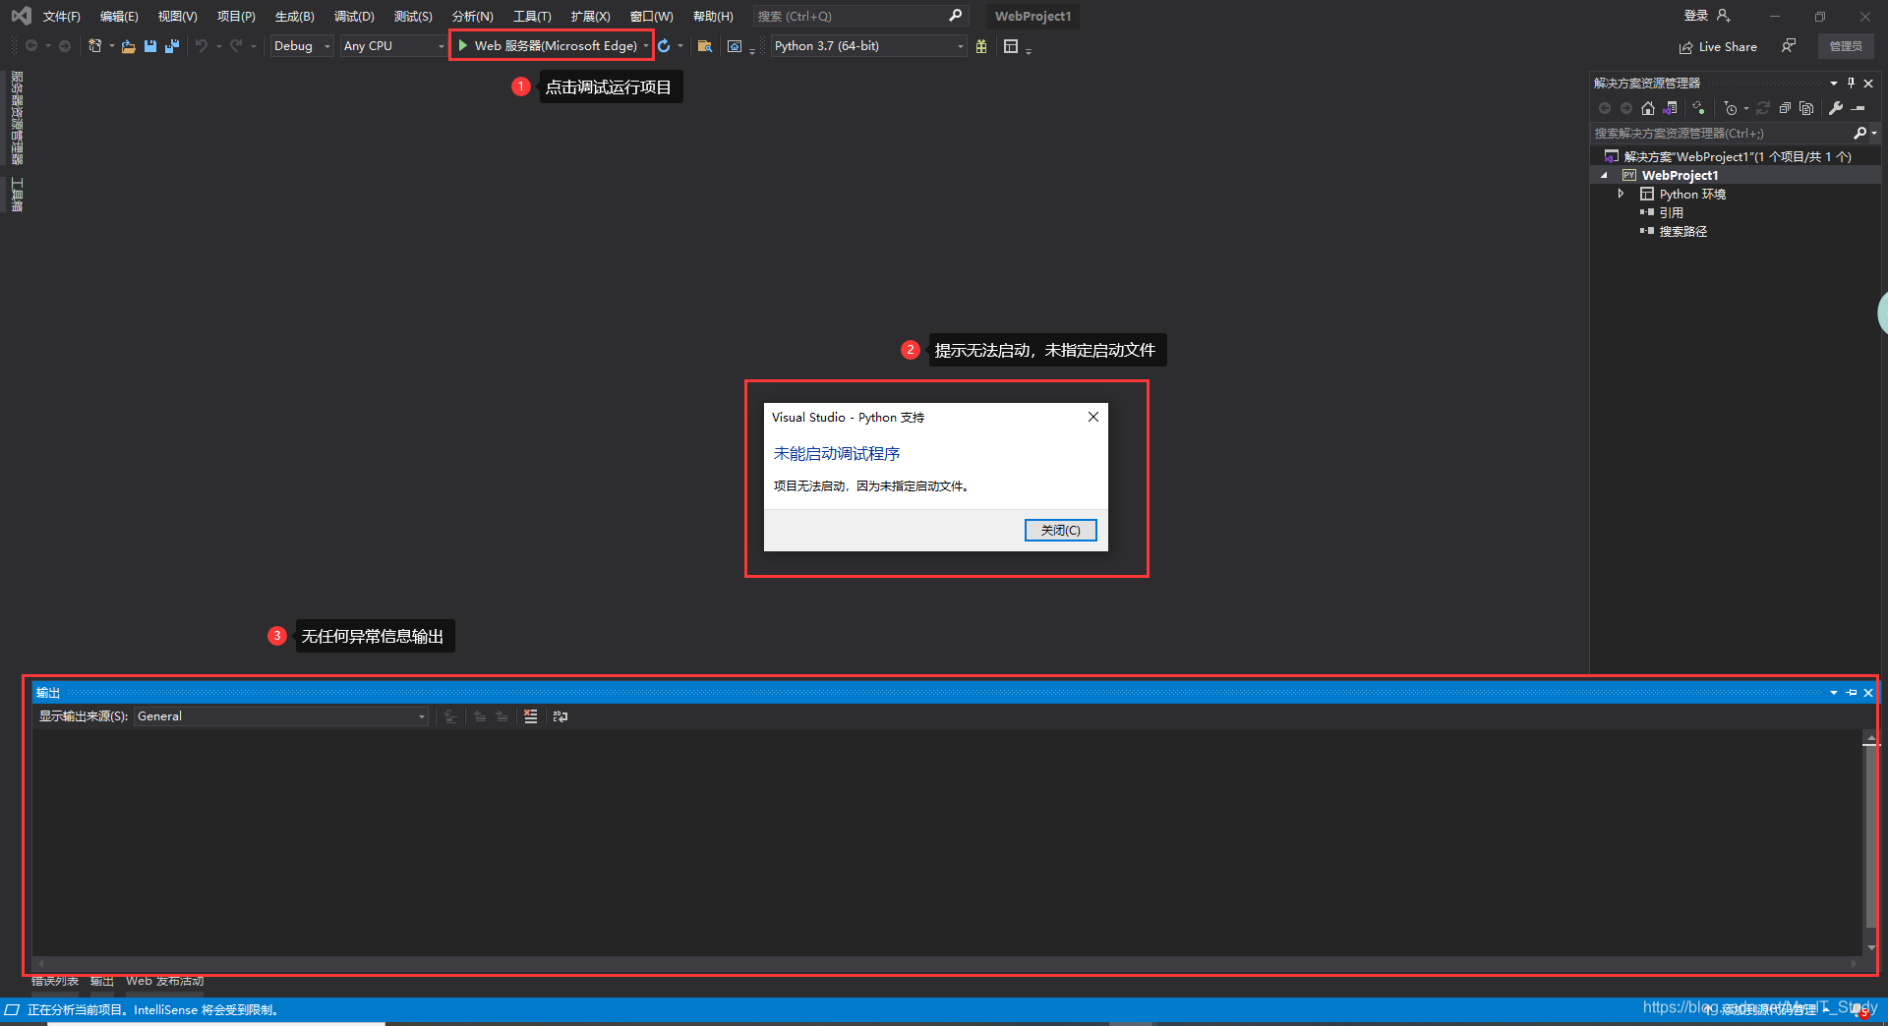
Task: Open the Any CPU platform dropdown
Action: (x=393, y=46)
